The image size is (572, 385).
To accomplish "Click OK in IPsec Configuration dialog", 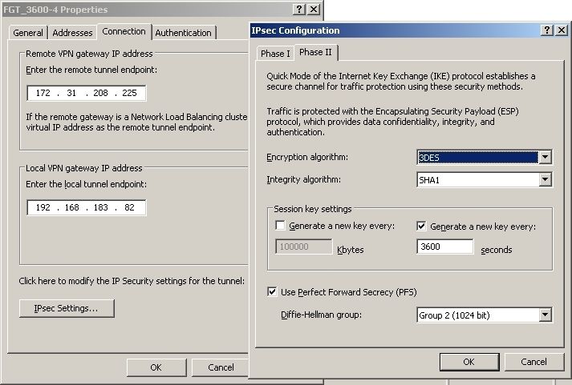I will click(469, 362).
